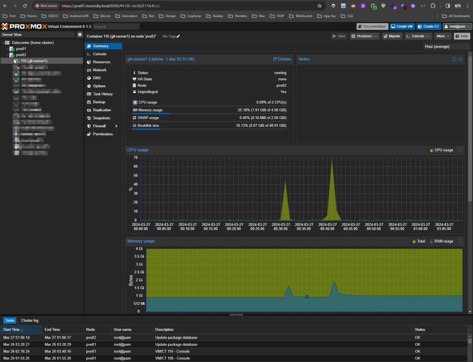
Task: Open the Backup section in sidebar
Action: [x=99, y=102]
